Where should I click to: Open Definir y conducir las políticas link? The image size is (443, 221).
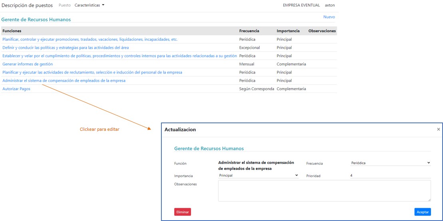pos(66,47)
